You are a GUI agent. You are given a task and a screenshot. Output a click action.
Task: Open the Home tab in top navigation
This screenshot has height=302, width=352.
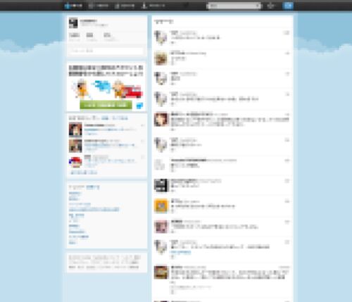tap(73, 6)
